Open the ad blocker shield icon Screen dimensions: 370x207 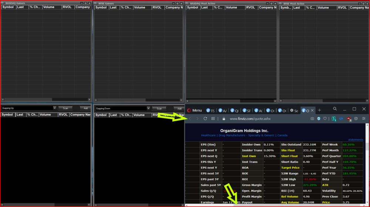pyautogui.click(x=319, y=119)
